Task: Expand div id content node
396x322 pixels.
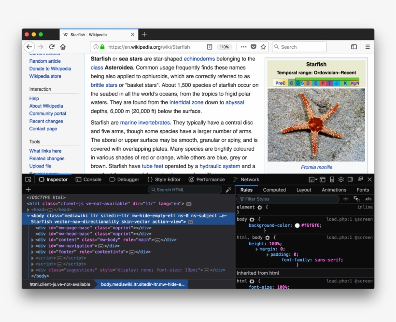Action: point(32,240)
